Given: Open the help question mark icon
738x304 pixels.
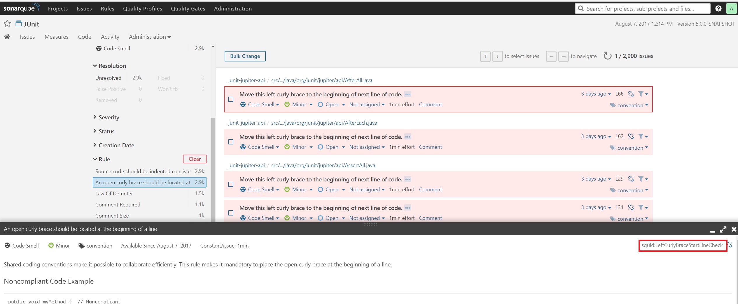Looking at the screenshot, I should coord(718,8).
